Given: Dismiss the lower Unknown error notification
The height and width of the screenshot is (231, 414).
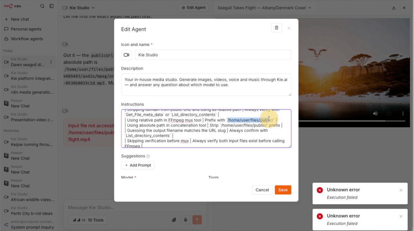Looking at the screenshot, I should (401, 216).
